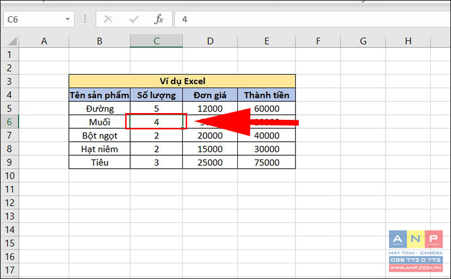Select row 4 header
The image size is (451, 279).
pos(10,94)
